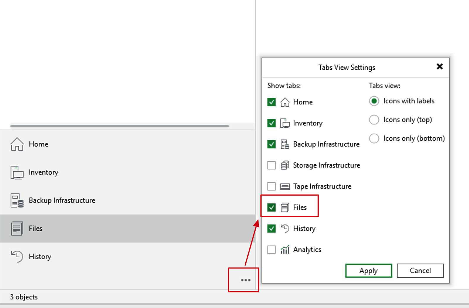This screenshot has width=469, height=308.
Task: Open the three-dots tabs settings menu
Action: 245,280
